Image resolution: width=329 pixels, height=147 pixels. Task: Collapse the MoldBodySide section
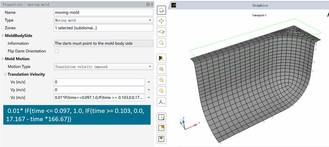pyautogui.click(x=3, y=36)
